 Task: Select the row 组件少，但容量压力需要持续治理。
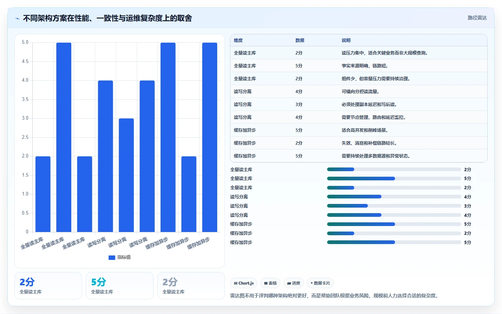[x=359, y=79]
